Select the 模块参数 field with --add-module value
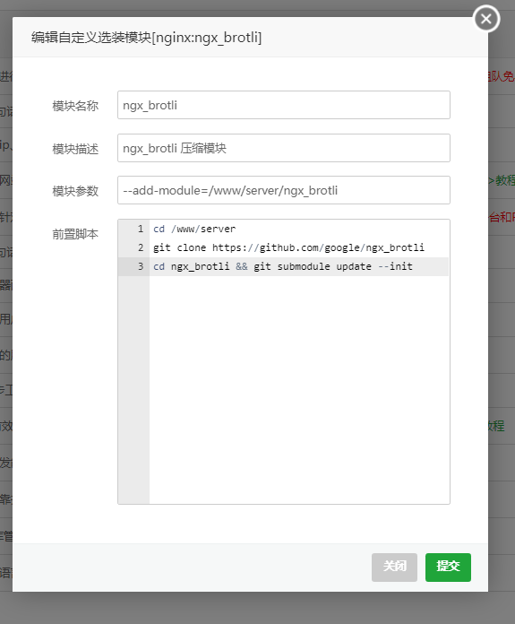 click(284, 190)
